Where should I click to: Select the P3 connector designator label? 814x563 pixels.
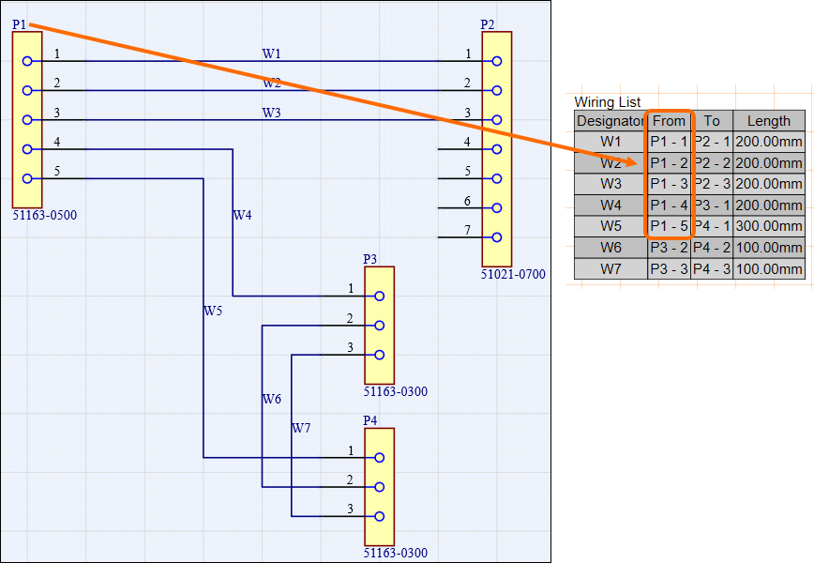pos(370,259)
